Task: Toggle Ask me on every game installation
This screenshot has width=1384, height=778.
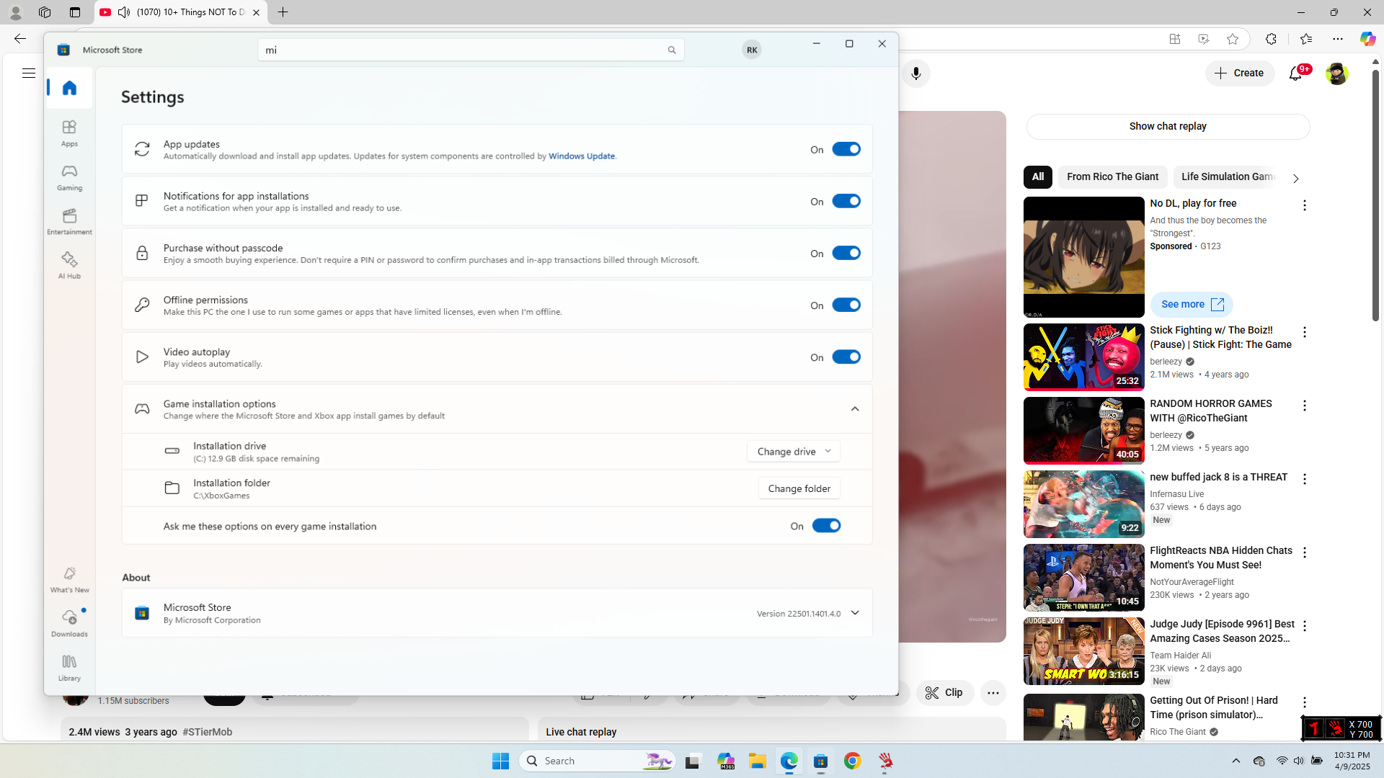Action: (826, 526)
